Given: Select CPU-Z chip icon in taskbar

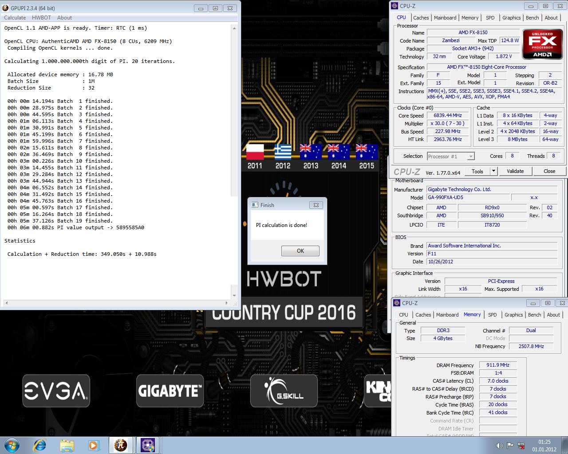Looking at the screenshot, I should click(148, 445).
